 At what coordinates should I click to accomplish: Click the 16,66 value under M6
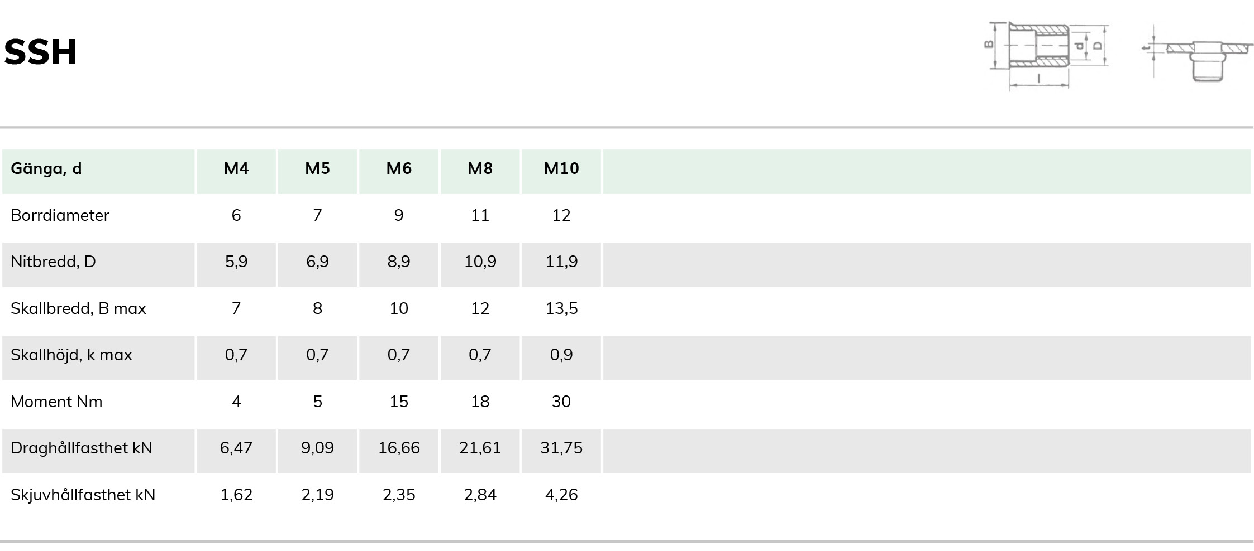pos(399,448)
